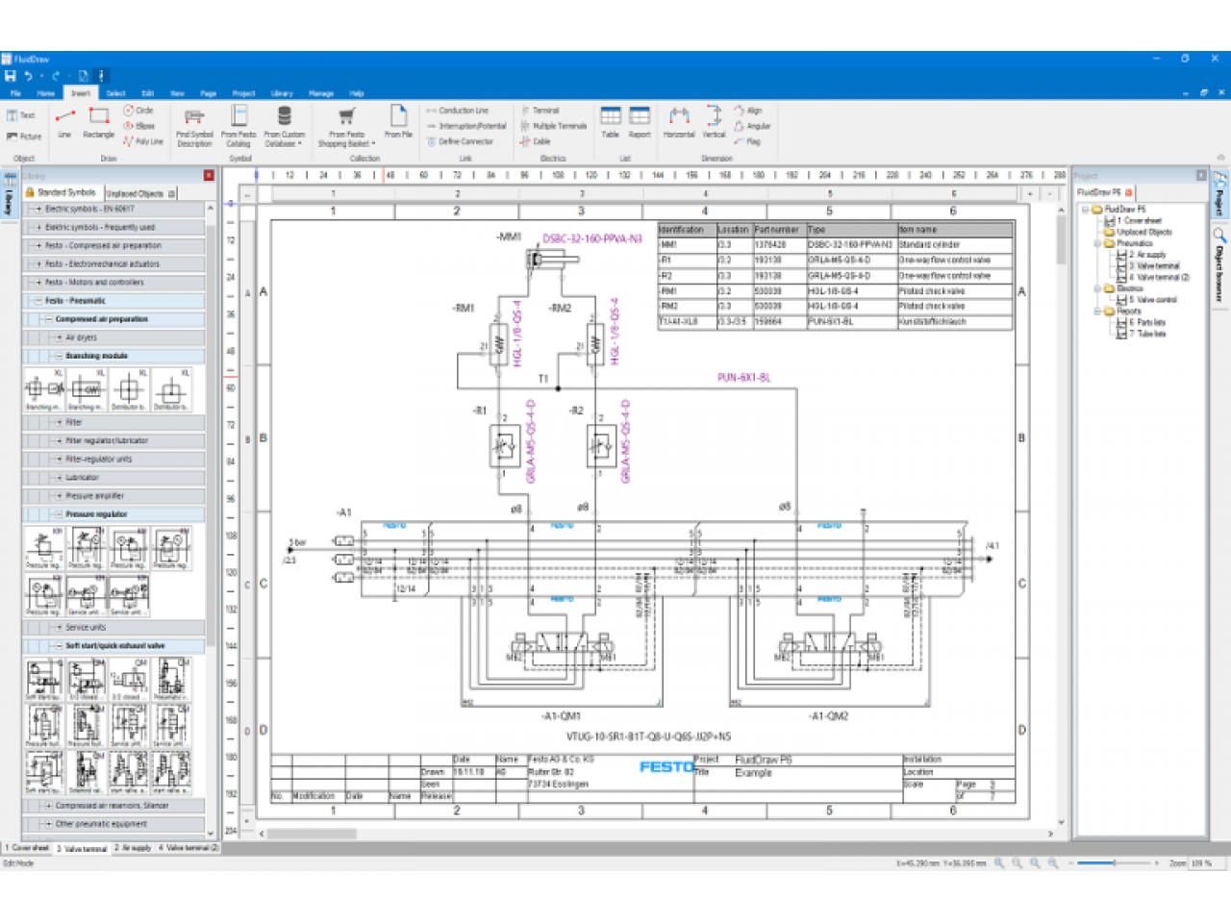Open the File menu tab
This screenshot has height=923, width=1231.
15,93
